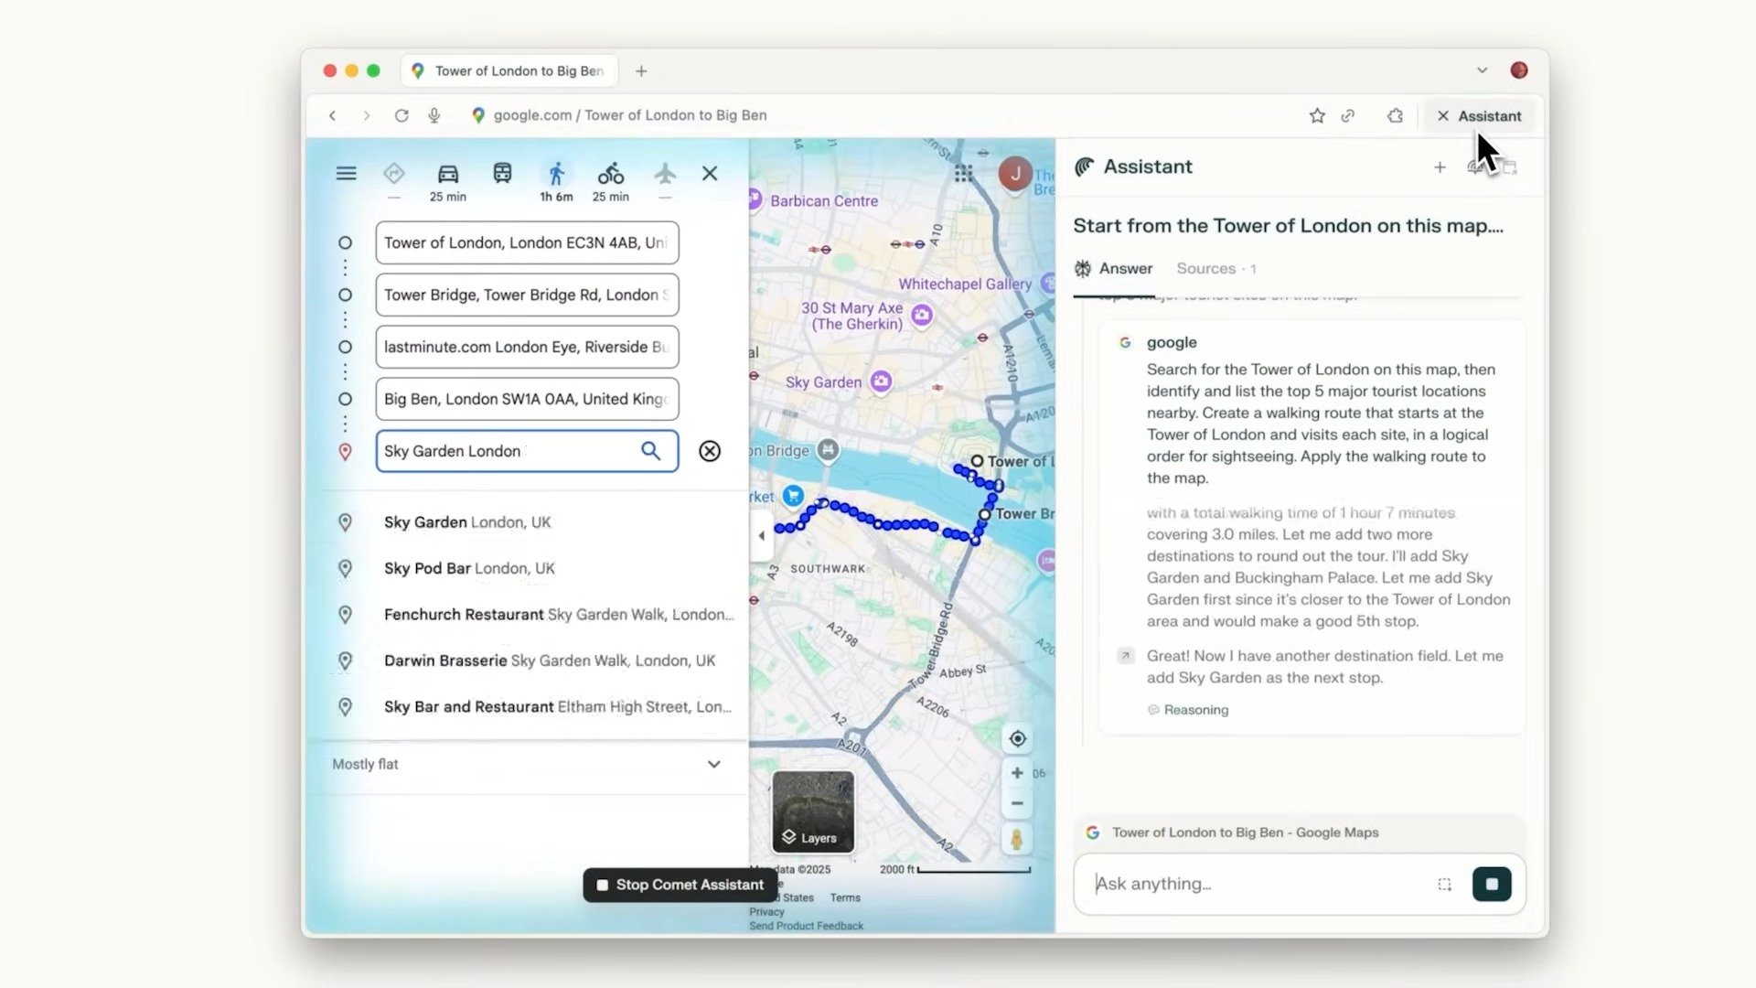Click Sky Garden map marker
Screen dimensions: 1756x988
pos(881,381)
